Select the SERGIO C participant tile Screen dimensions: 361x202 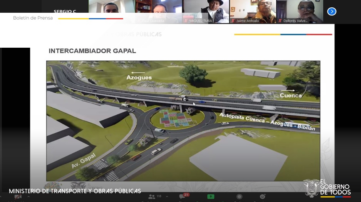(65, 11)
